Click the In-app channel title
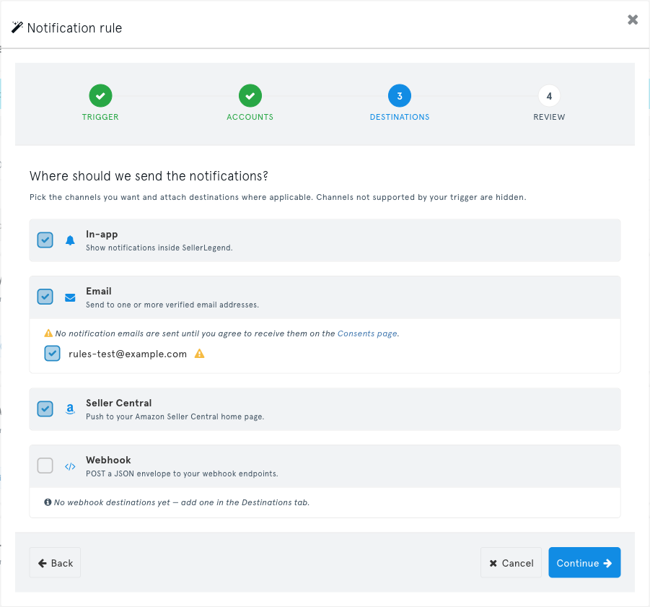Screen dimensions: 650x607 pyautogui.click(x=102, y=235)
